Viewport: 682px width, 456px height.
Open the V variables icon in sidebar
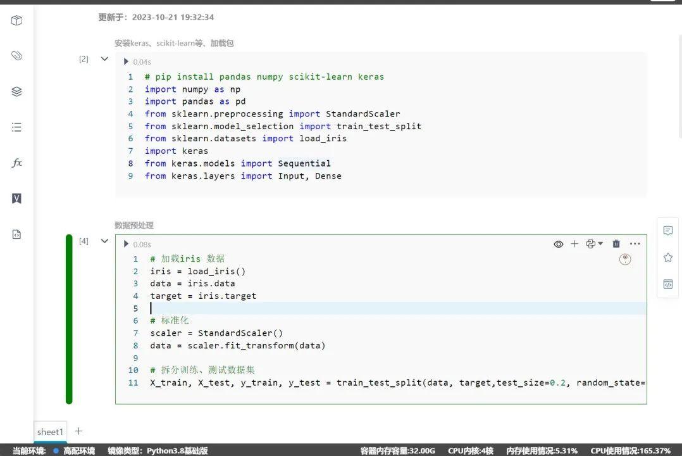[16, 199]
